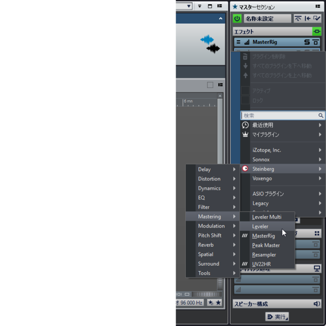Screen dimensions: 326x326
Task: Open the combo box arrow in top toolbar
Action: pos(189,6)
